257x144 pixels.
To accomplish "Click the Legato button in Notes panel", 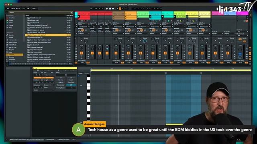I will pos(61,82).
